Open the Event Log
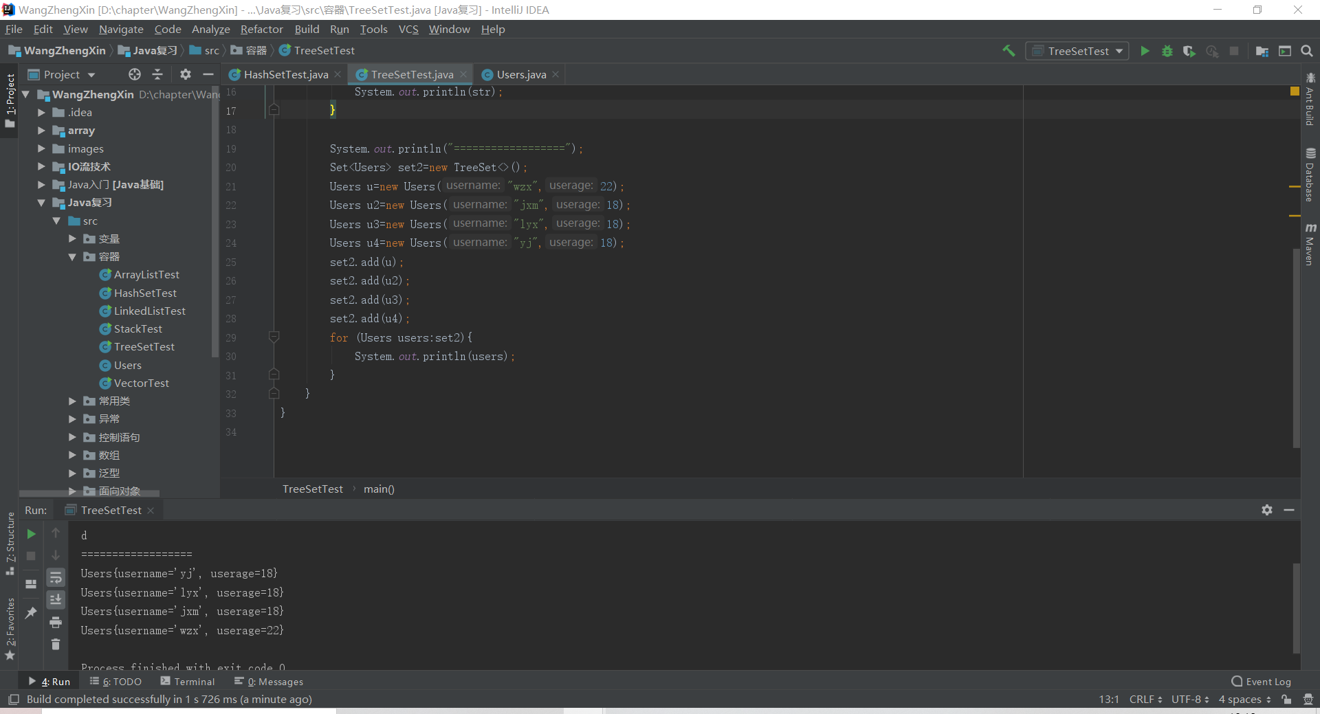The height and width of the screenshot is (714, 1320). 1262,682
